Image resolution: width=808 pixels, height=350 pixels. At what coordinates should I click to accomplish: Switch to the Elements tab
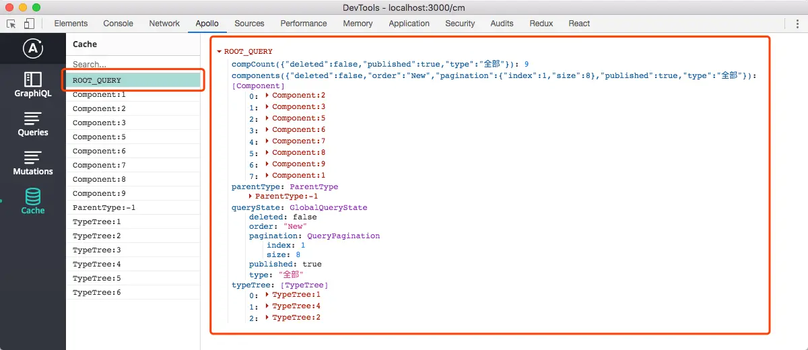[71, 24]
